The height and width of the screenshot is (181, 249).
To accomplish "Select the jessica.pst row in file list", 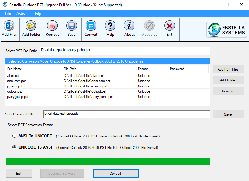I will tap(15, 86).
